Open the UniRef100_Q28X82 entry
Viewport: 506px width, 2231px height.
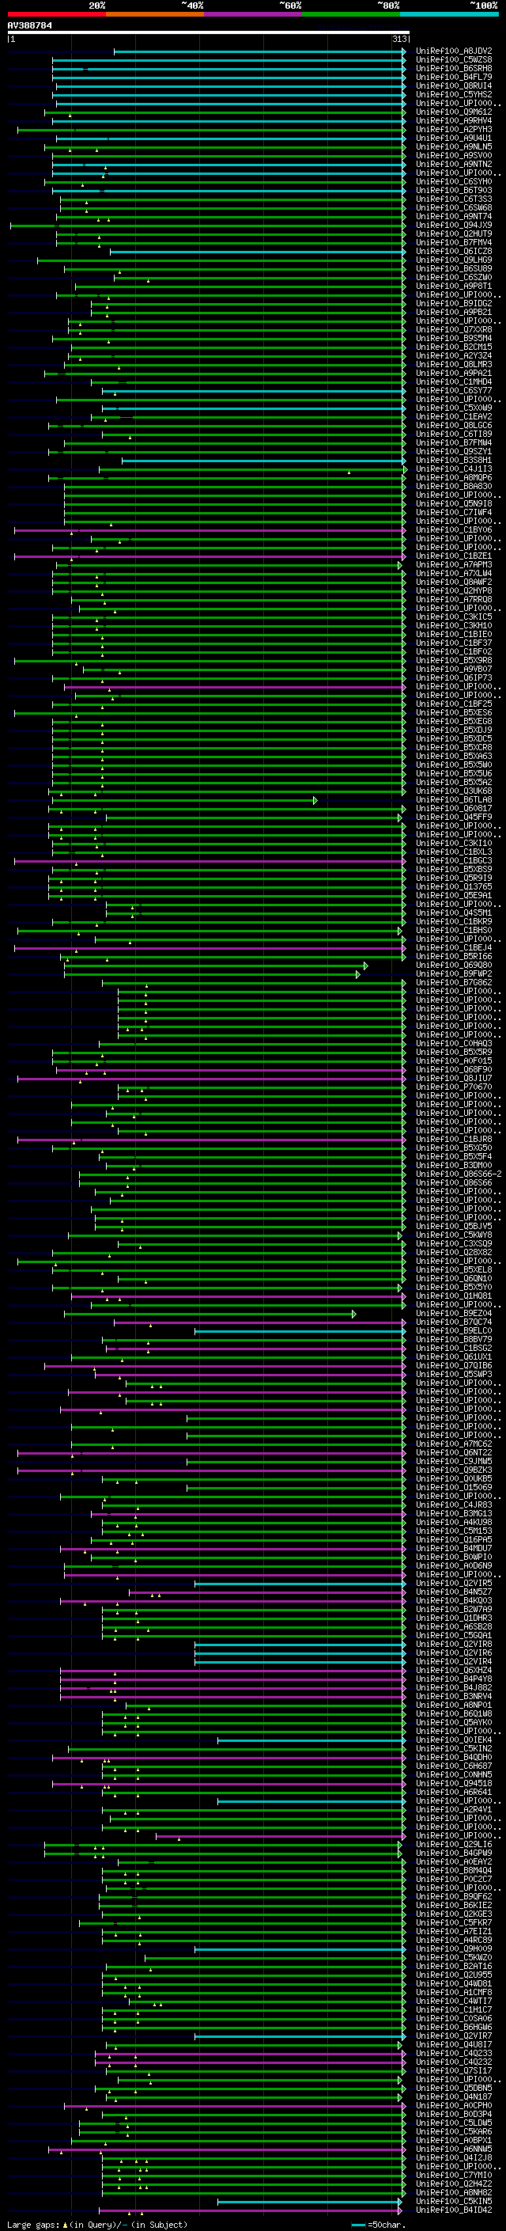(454, 1252)
